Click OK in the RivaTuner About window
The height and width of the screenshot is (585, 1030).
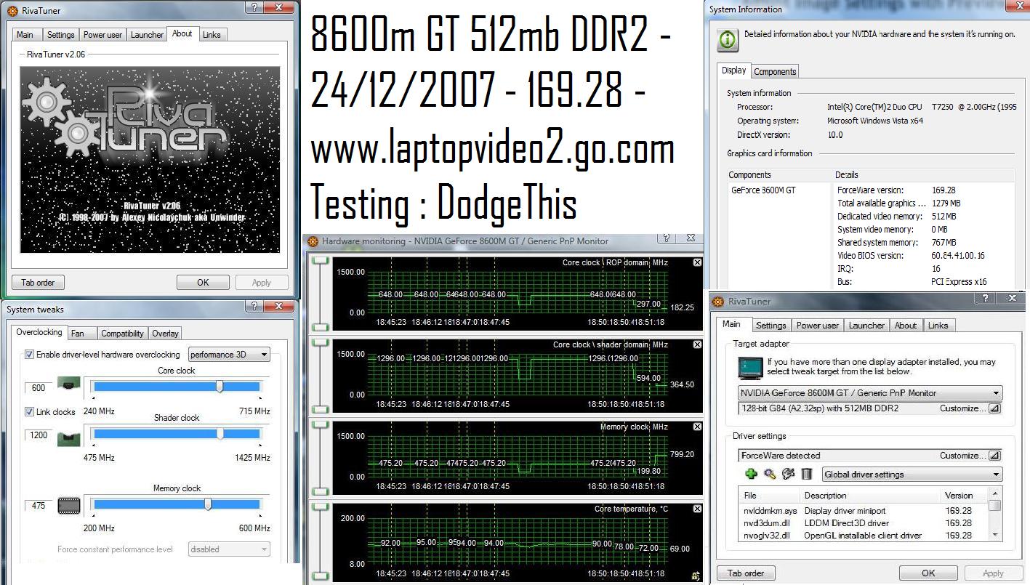pos(203,283)
